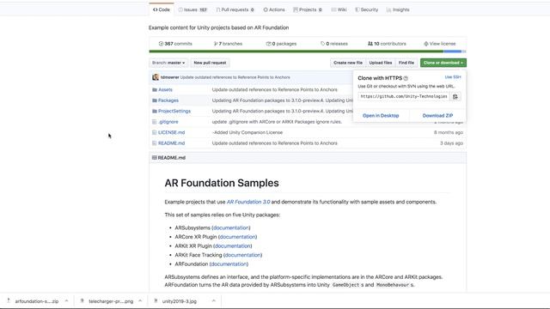Open ARCore XR Plugin documentation link
The width and height of the screenshot is (550, 309).
click(237, 237)
